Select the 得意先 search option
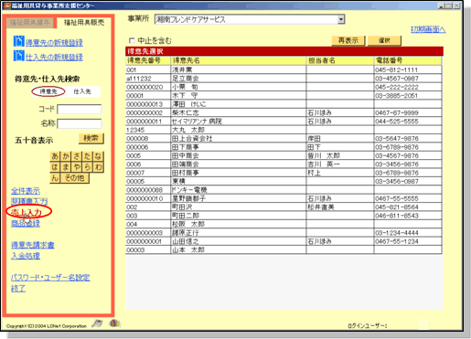 [48, 91]
